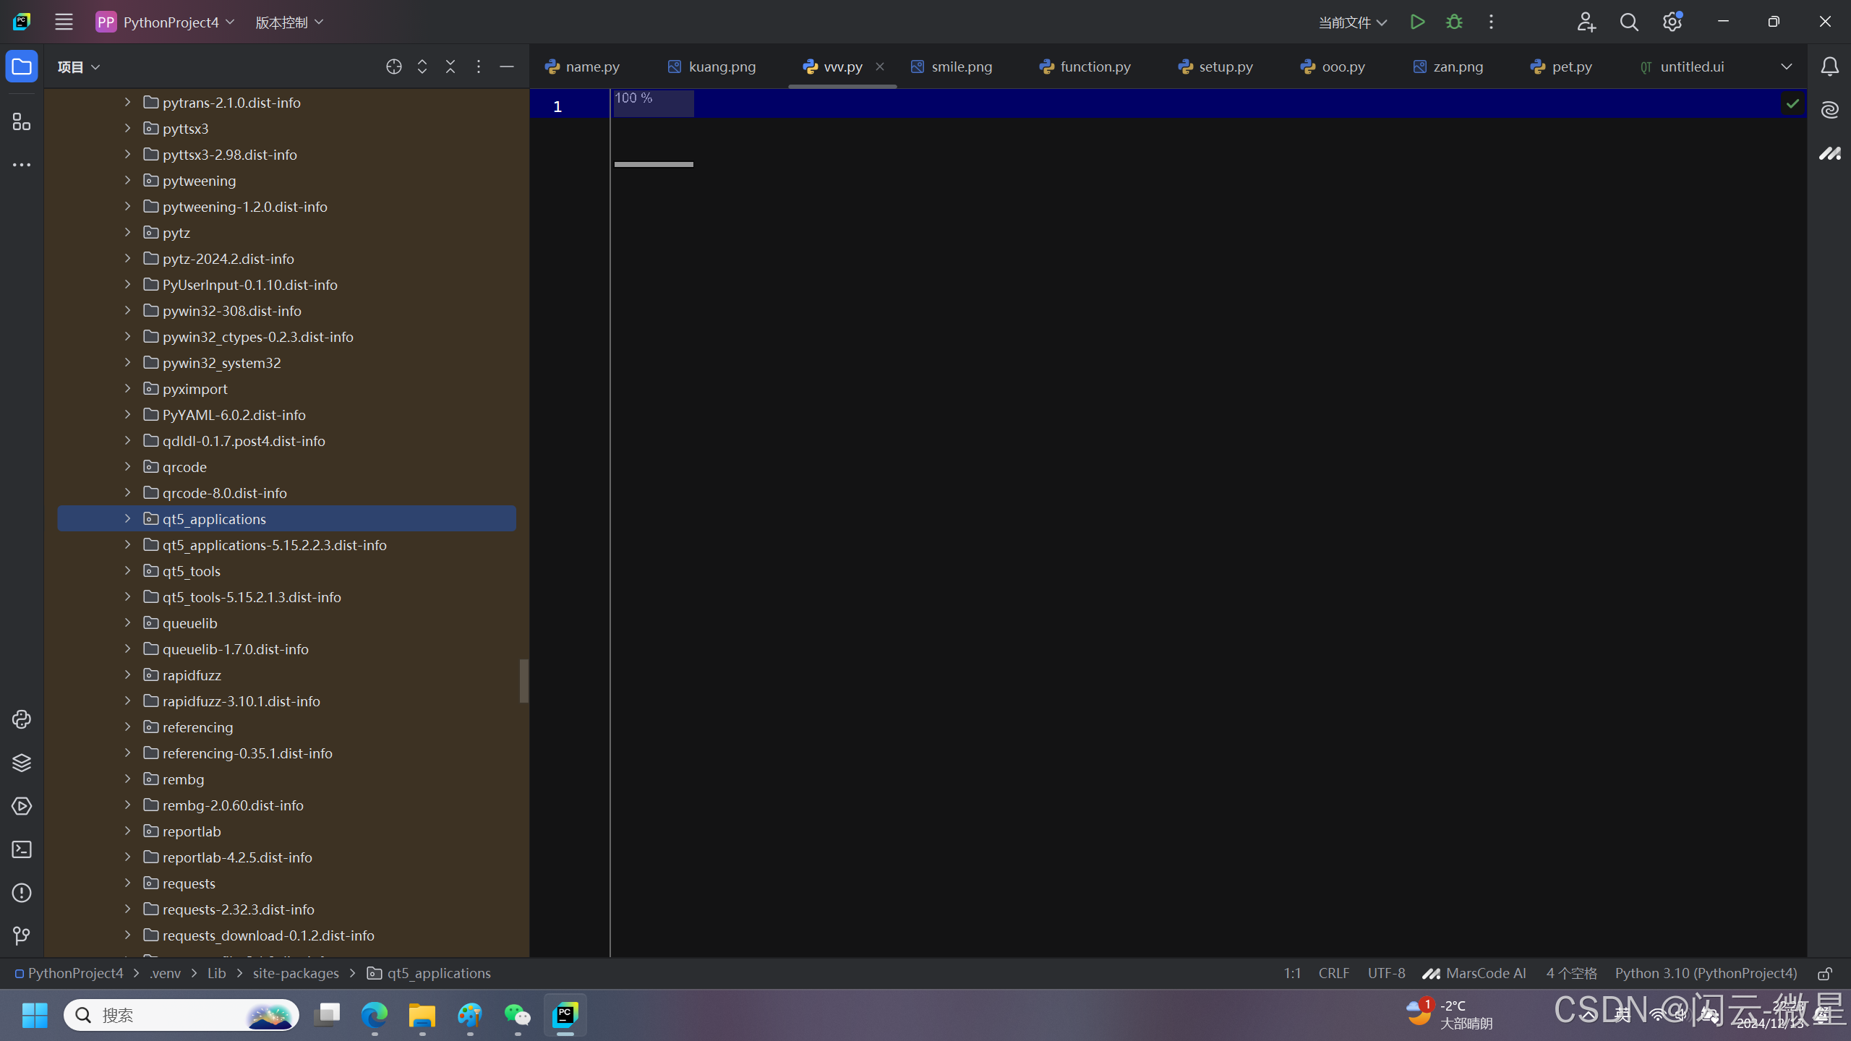Viewport: 1851px width, 1041px height.
Task: Click the project tree vertical scrollbar
Action: point(523,680)
